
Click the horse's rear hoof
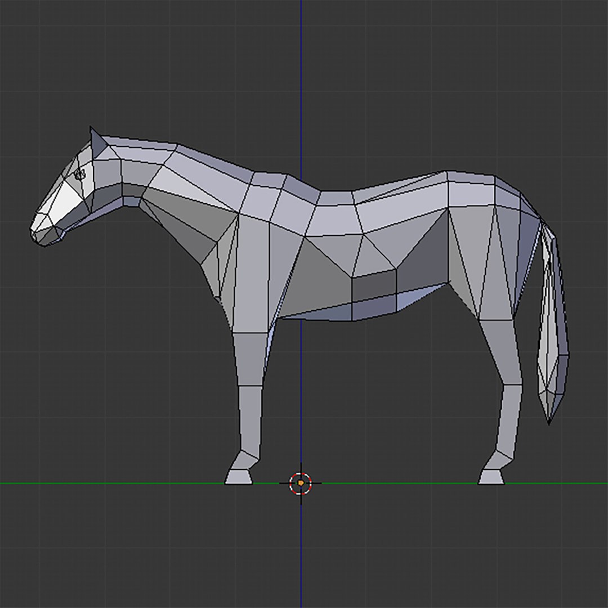(491, 477)
